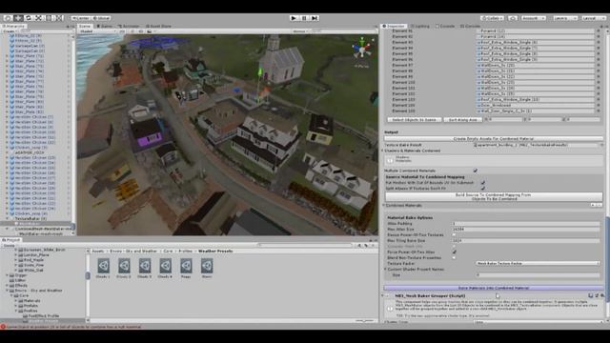The height and width of the screenshot is (343, 610).
Task: Select the Rect Transform tool
Action: pyautogui.click(x=49, y=18)
